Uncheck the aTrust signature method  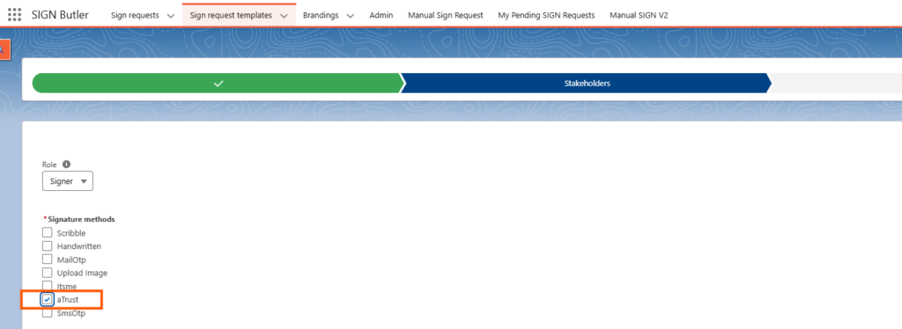click(48, 299)
